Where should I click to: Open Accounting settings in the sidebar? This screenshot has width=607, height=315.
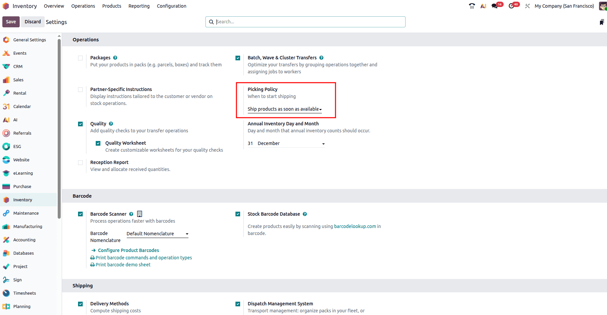click(28, 240)
